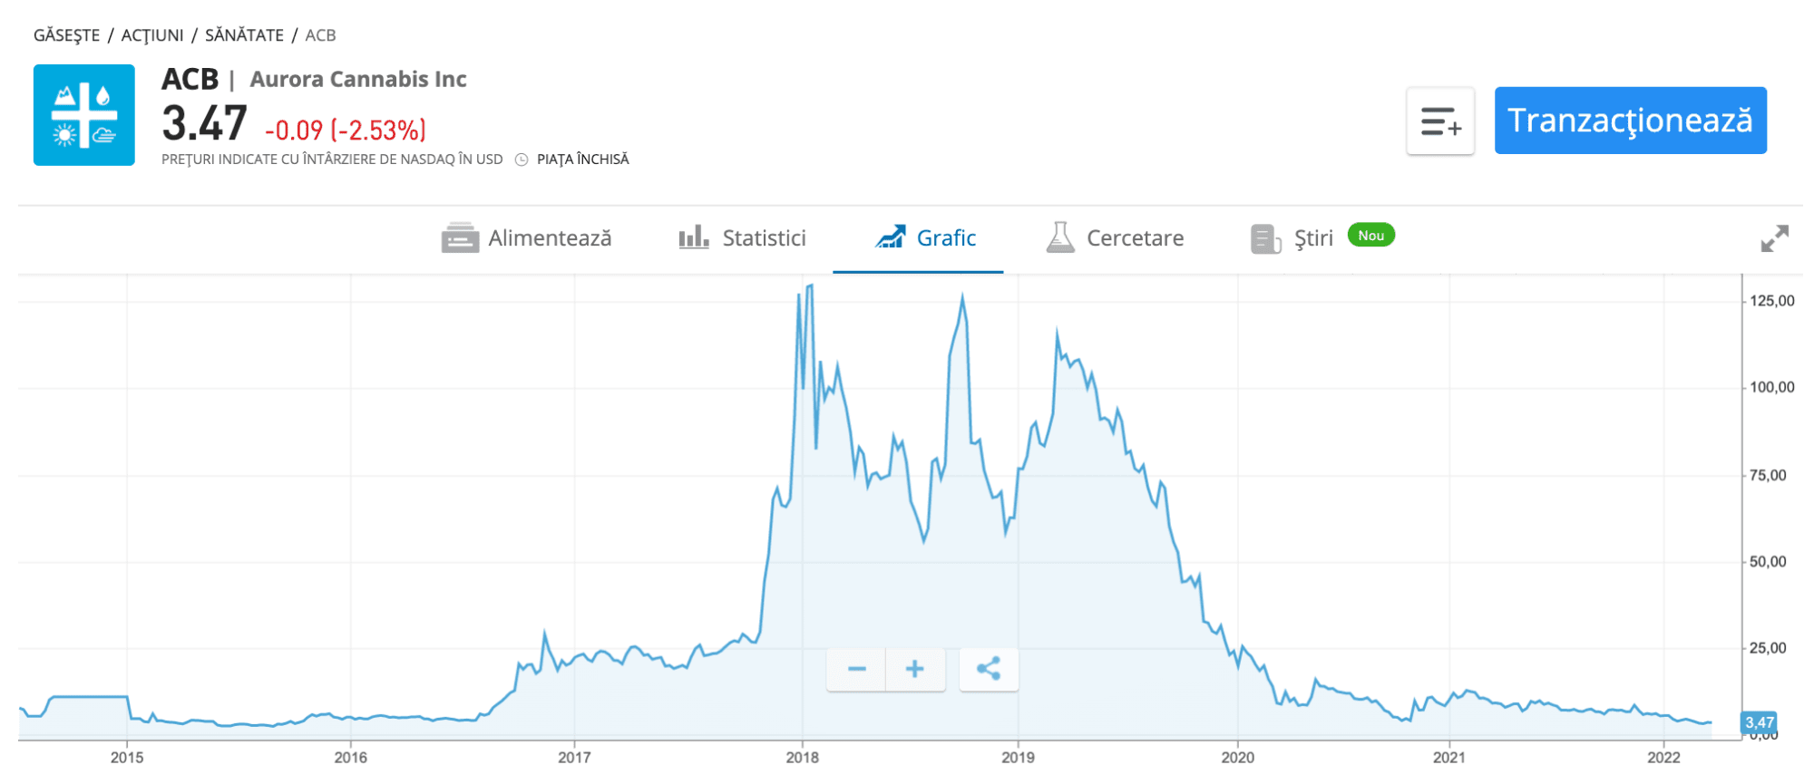The width and height of the screenshot is (1814, 784).
Task: Open the Alimentează feed tab
Action: pos(526,238)
